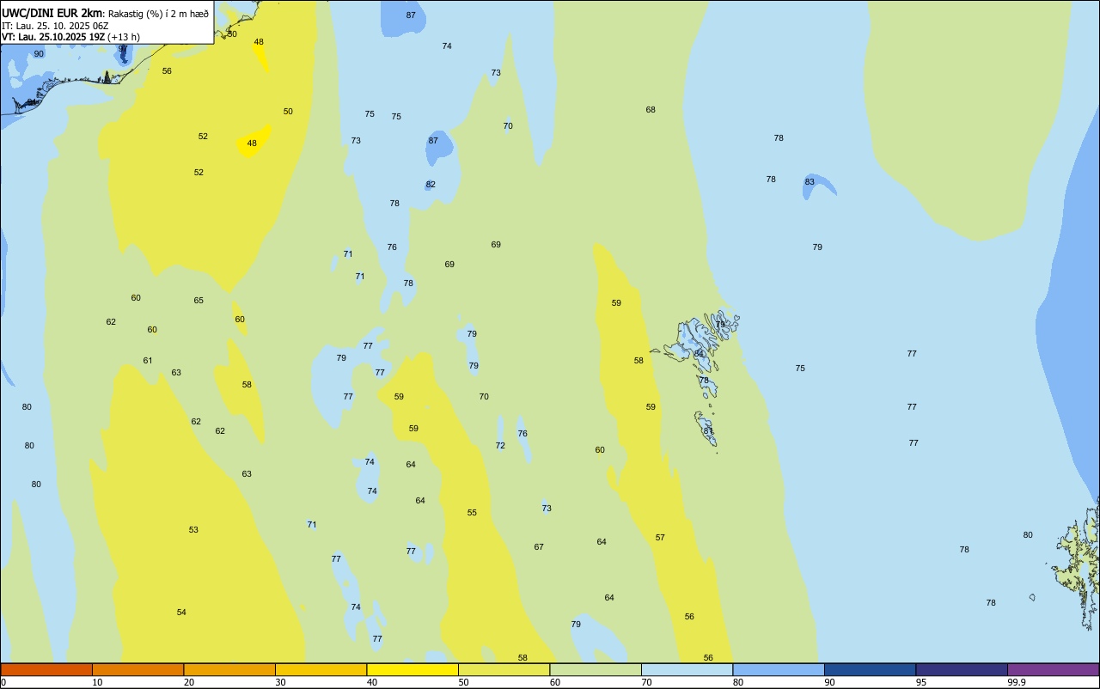1100x689 pixels.
Task: Select the map value 82
Action: click(x=431, y=185)
